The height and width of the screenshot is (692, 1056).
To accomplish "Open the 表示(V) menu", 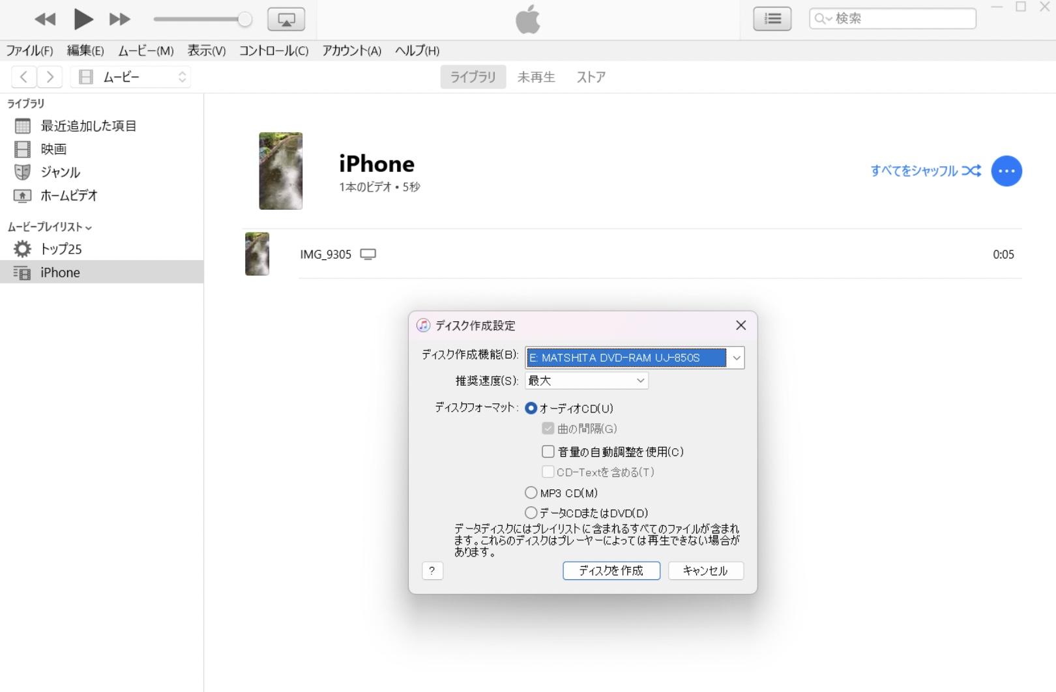I will [x=207, y=51].
